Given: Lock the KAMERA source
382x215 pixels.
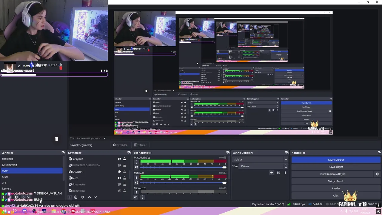Looking at the screenshot, I should (x=124, y=172).
